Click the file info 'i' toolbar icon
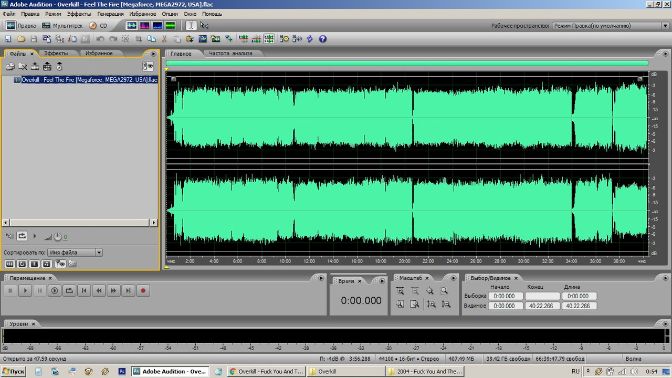672x378 pixels. coord(72,39)
